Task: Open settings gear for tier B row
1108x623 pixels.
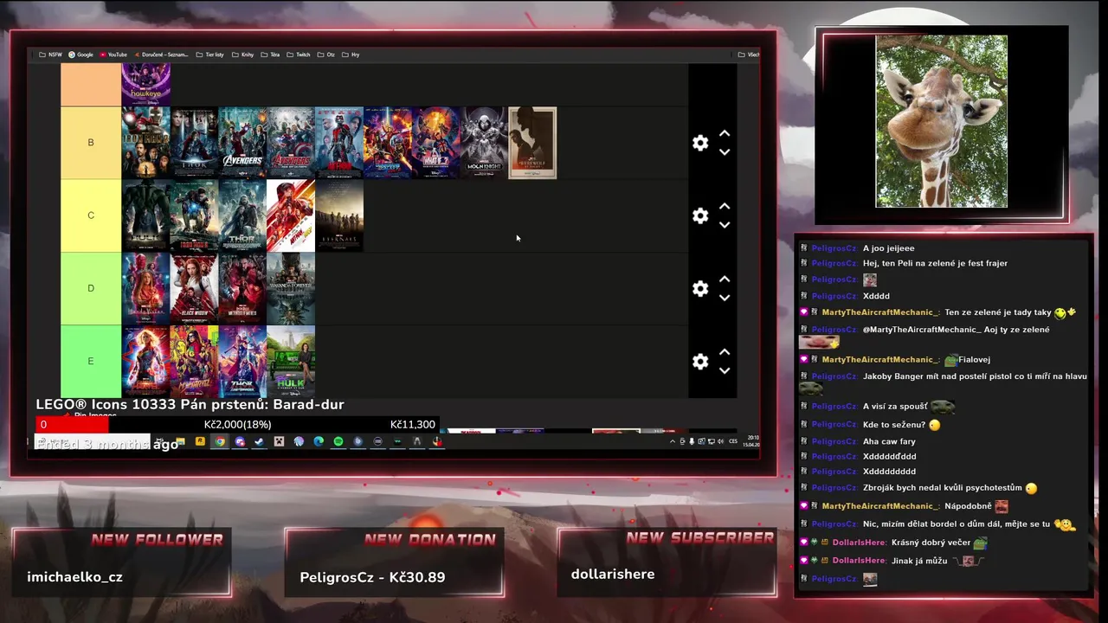Action: tap(700, 144)
